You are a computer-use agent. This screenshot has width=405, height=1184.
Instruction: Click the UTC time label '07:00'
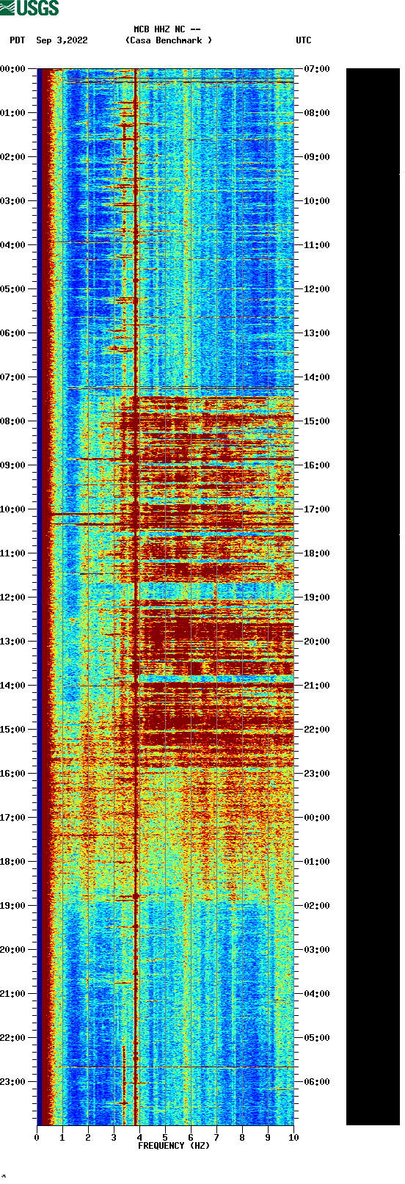click(317, 69)
